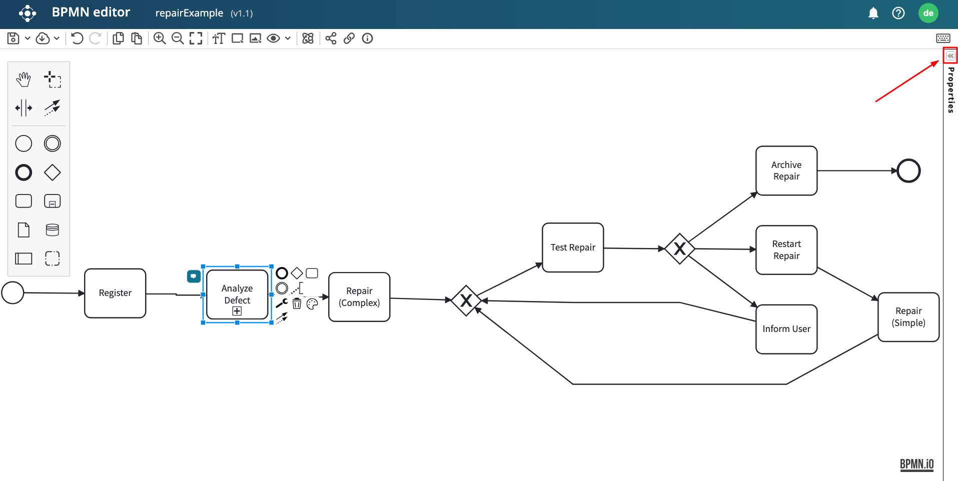This screenshot has height=481, width=958.
Task: Create data store reference from palette
Action: (52, 230)
